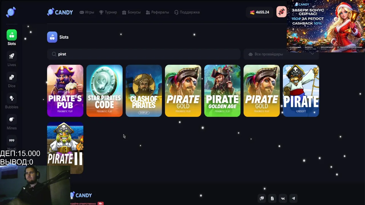Click the Candy bonus banner ad
This screenshot has height=205, width=365.
(326, 26)
